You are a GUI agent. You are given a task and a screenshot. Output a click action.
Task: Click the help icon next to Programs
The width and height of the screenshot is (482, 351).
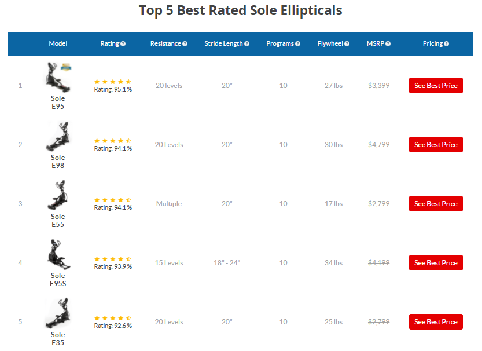[x=297, y=43]
